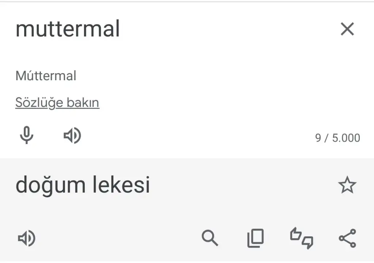Play audio of the translation doğum lekesi

(27, 238)
